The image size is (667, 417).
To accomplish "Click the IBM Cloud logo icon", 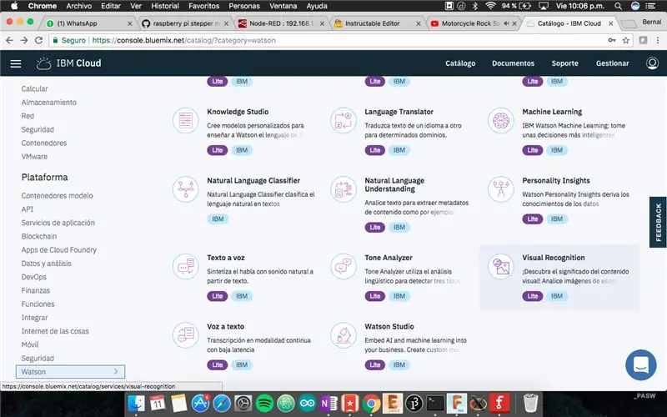I will pos(43,63).
